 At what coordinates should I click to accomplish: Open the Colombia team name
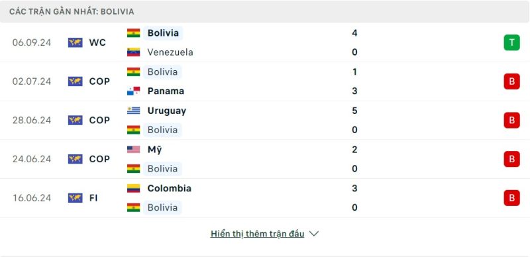170,188
